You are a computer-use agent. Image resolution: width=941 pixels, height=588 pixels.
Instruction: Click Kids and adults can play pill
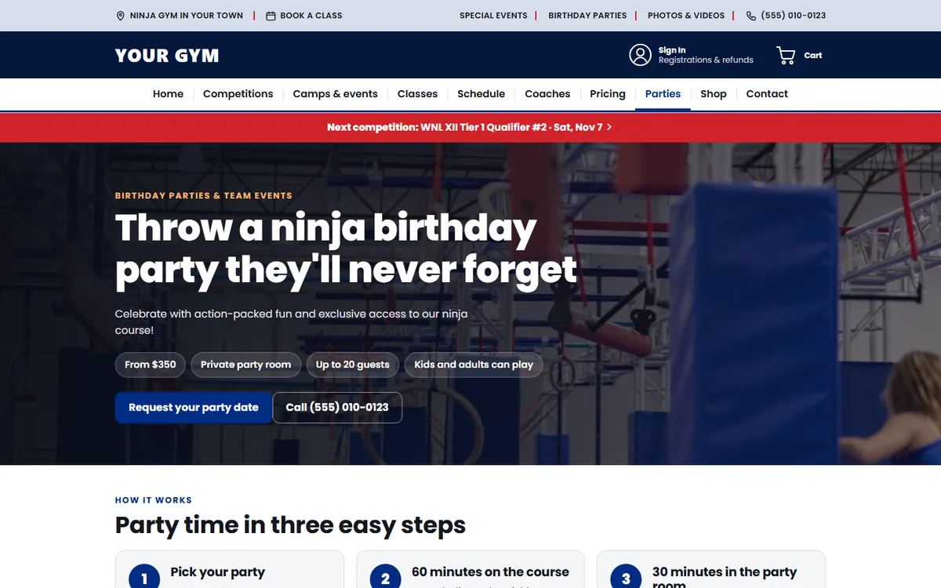point(474,365)
